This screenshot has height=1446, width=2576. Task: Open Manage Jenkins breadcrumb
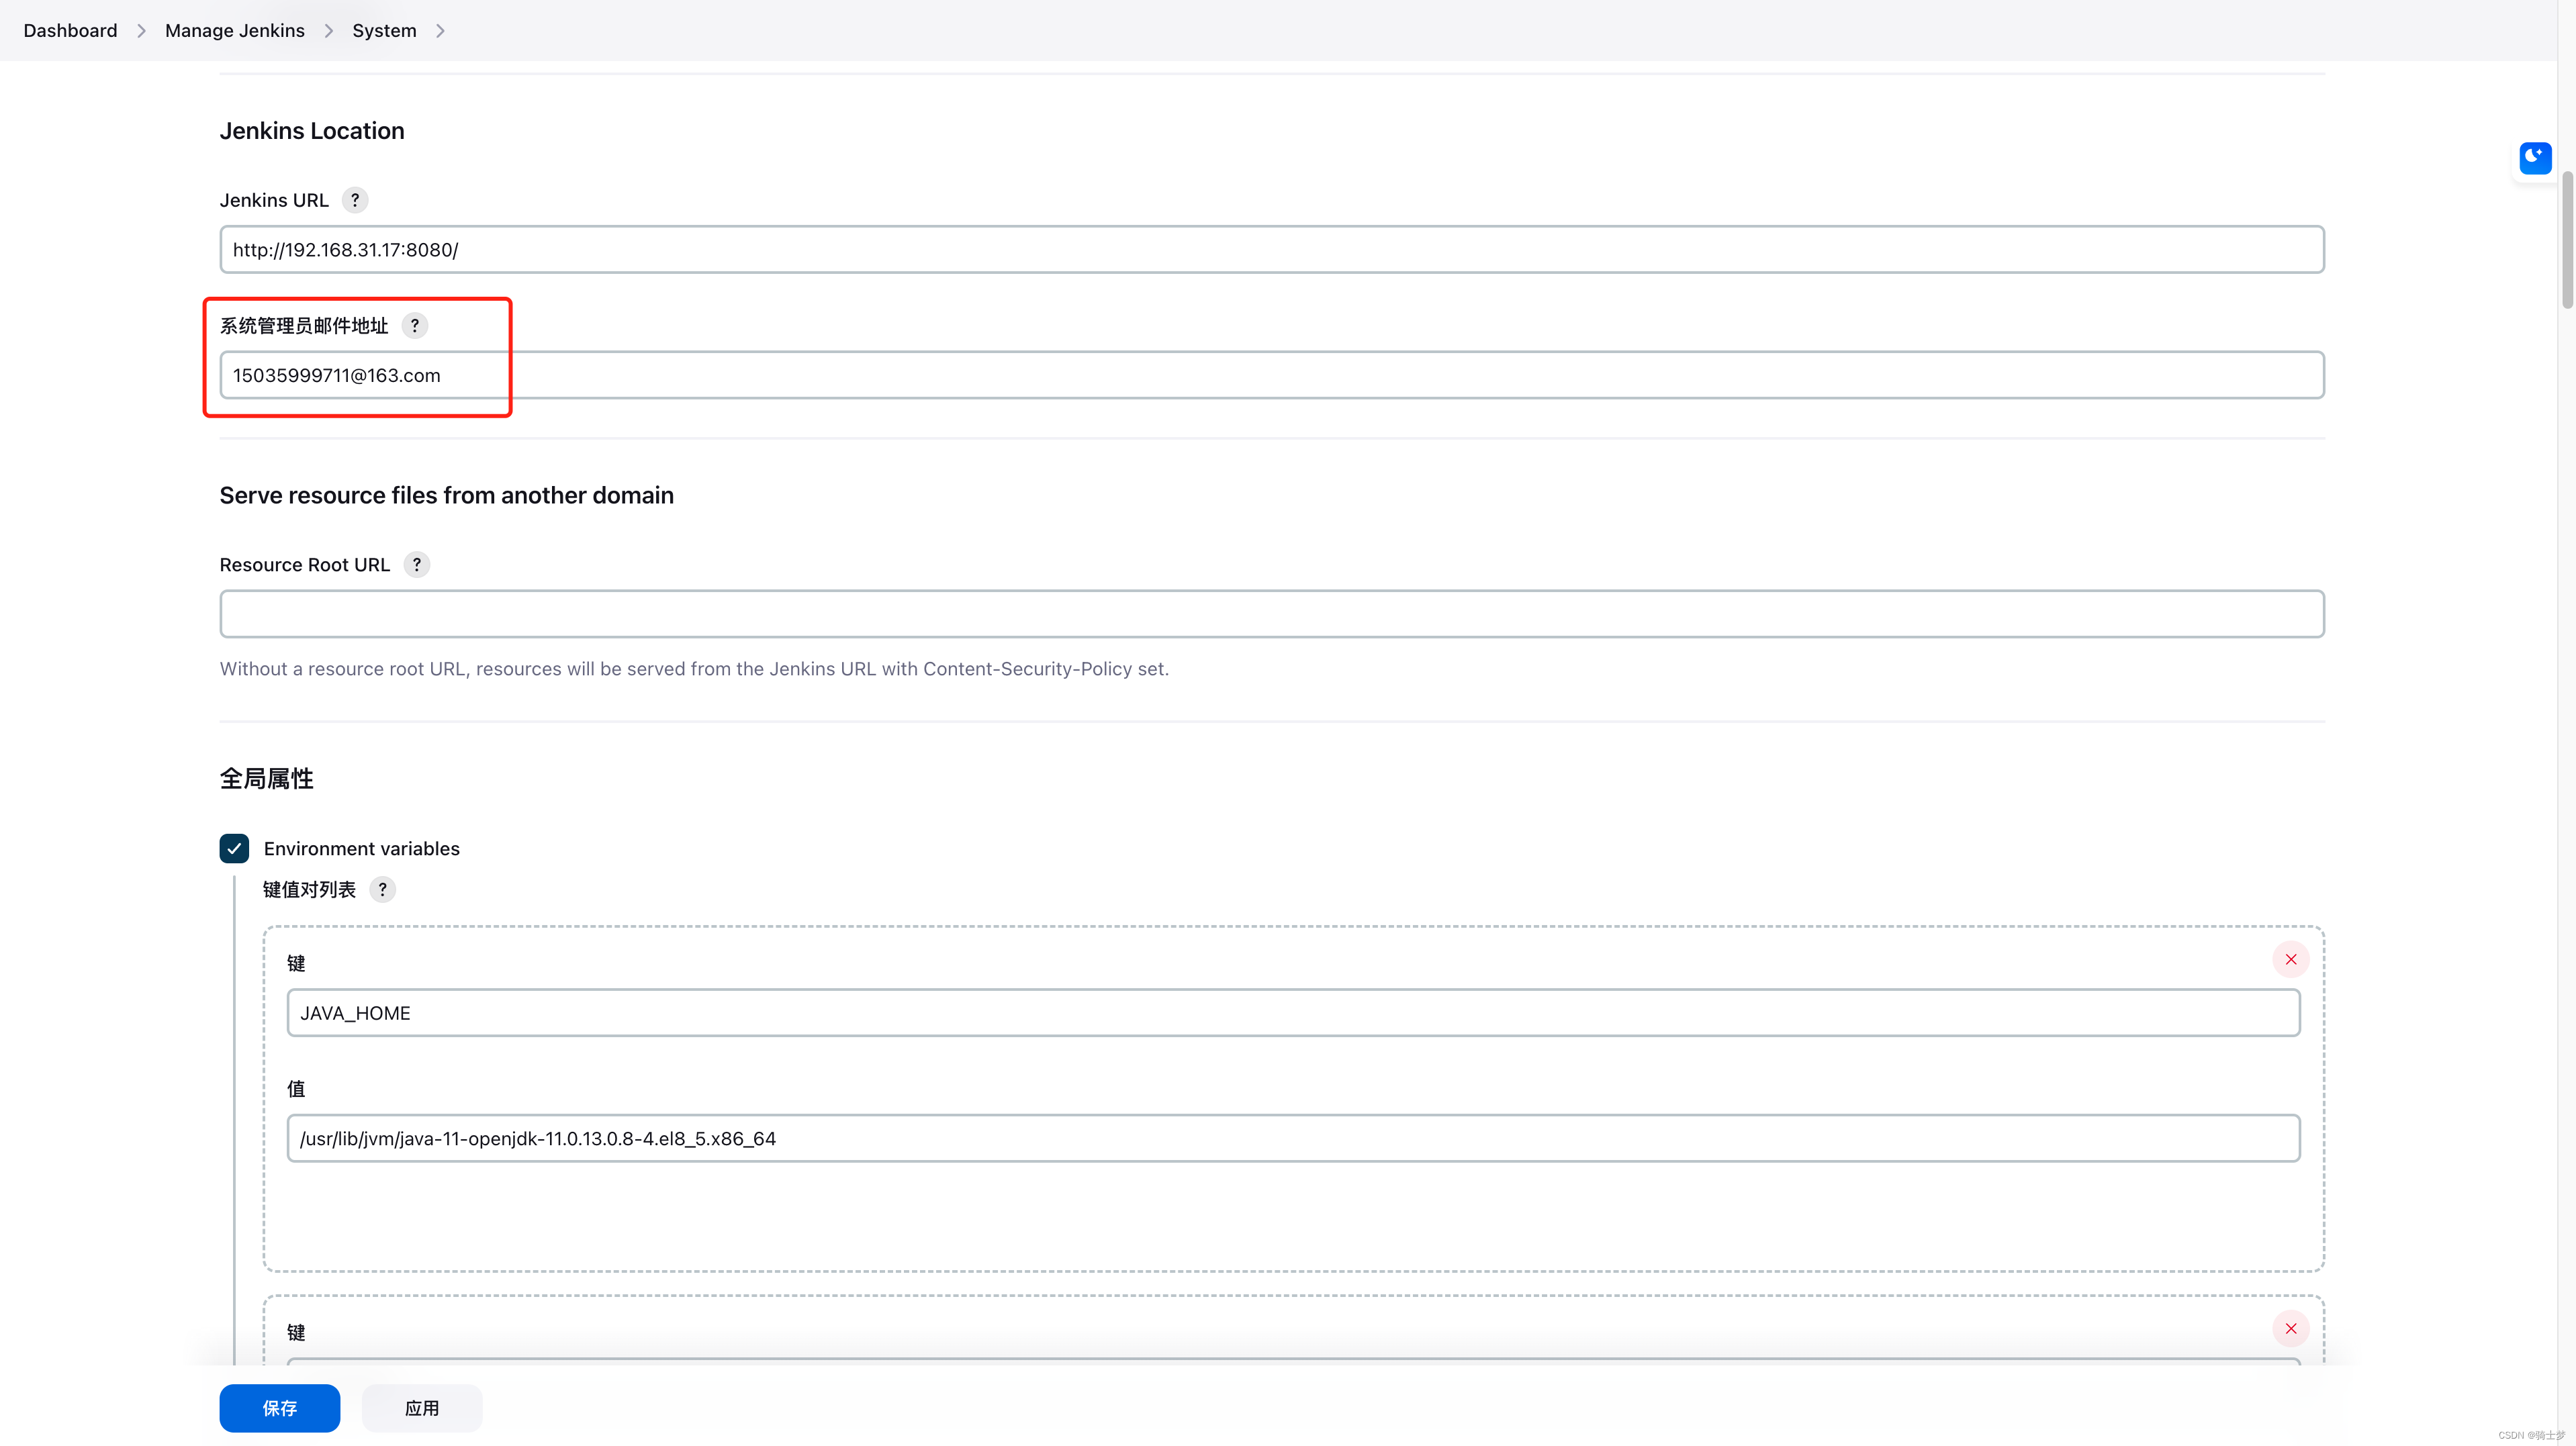(x=235, y=31)
